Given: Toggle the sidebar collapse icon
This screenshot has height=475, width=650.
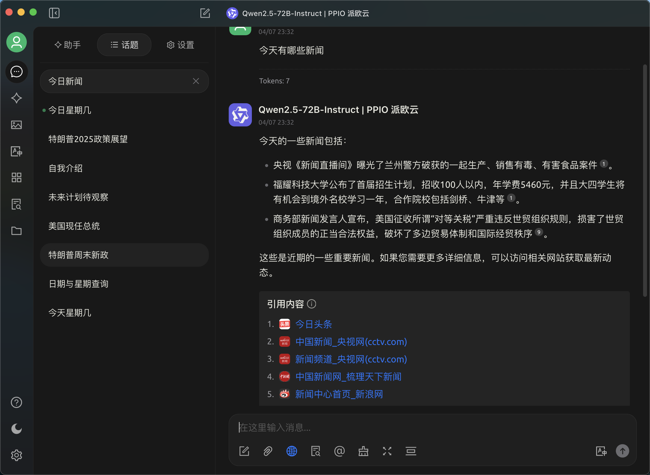Looking at the screenshot, I should [x=54, y=13].
